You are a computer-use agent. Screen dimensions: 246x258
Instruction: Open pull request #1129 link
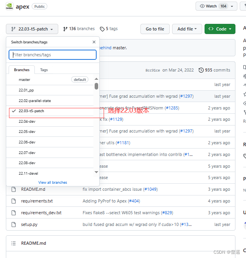tap(116, 119)
